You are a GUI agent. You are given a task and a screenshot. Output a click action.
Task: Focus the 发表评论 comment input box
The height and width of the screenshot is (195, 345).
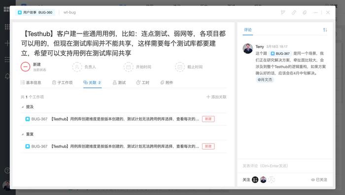[285, 166]
